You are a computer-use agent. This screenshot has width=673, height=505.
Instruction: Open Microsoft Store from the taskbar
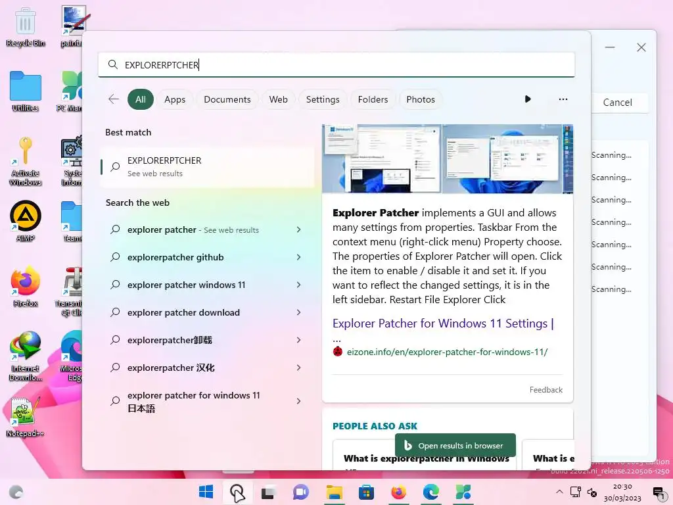click(366, 492)
